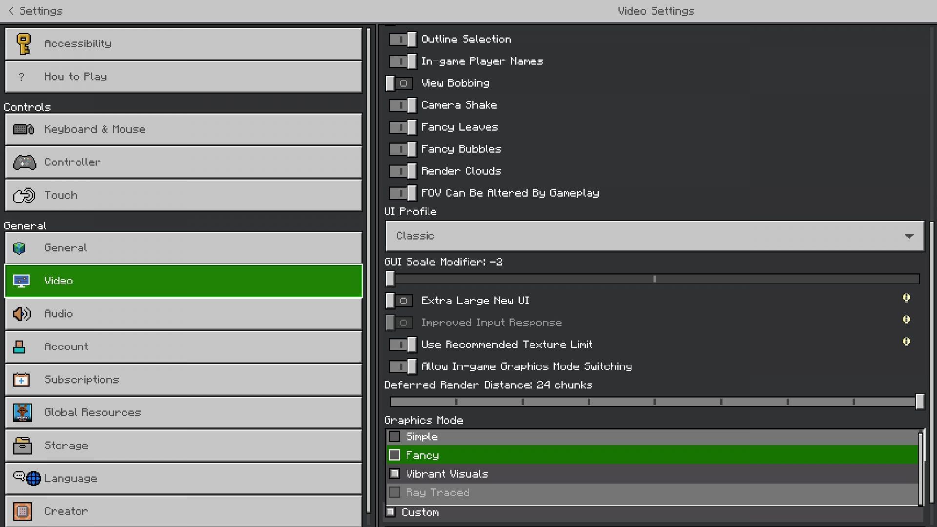Click the Global Resources pack icon
The height and width of the screenshot is (527, 937).
(22, 413)
